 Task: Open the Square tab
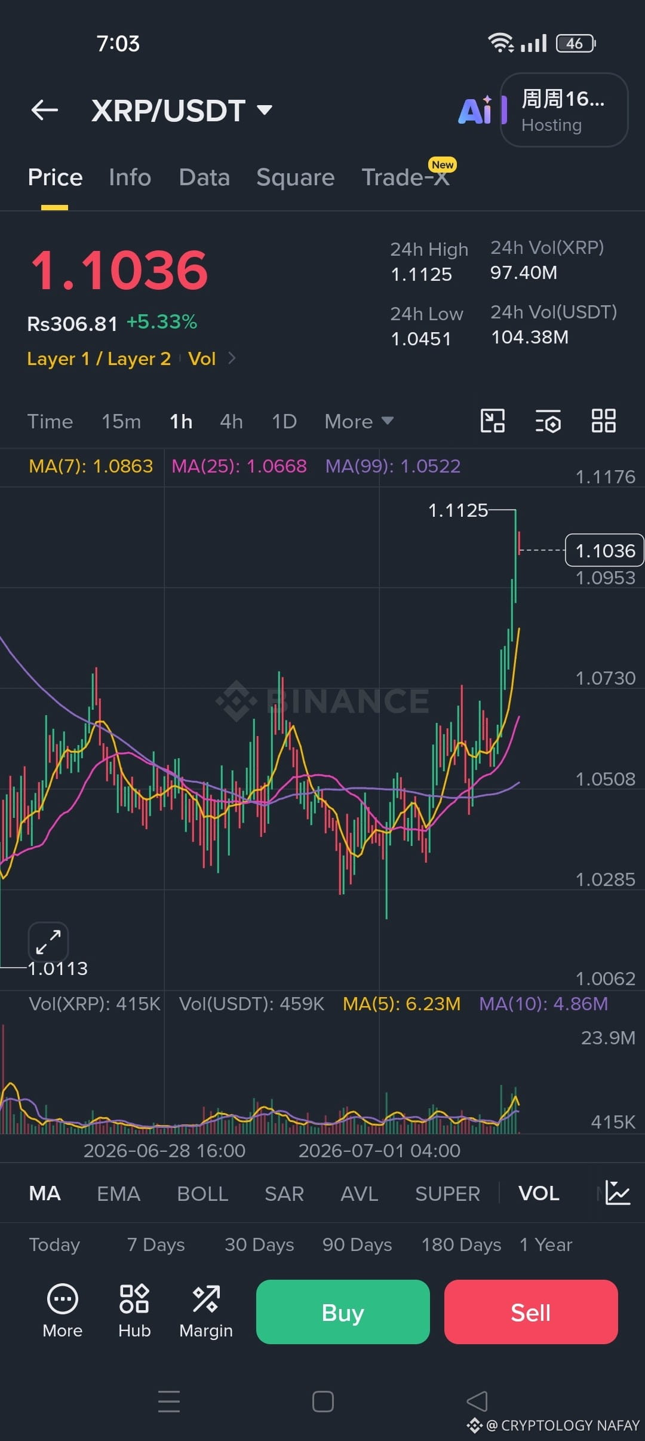click(x=295, y=177)
